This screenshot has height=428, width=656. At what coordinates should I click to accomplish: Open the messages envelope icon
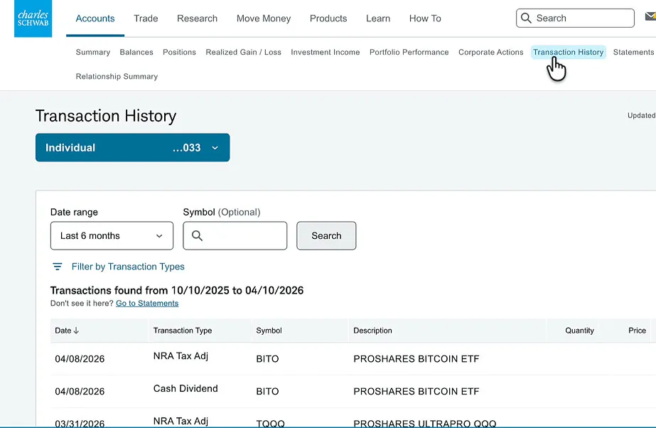coord(650,17)
